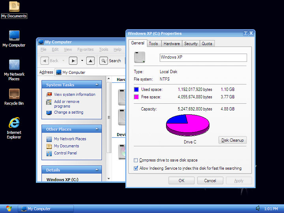Click My Computer icon in address bar
Screen dimensions: 284x213
pos(59,72)
